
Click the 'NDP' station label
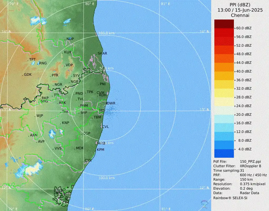tap(70, 39)
